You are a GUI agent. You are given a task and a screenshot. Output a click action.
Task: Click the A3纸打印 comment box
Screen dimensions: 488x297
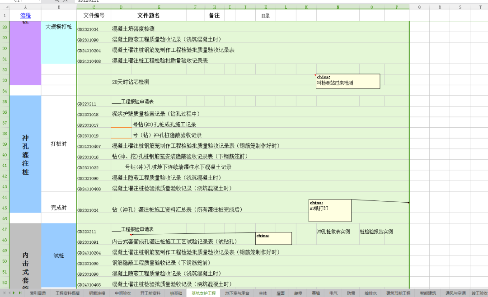(x=330, y=210)
